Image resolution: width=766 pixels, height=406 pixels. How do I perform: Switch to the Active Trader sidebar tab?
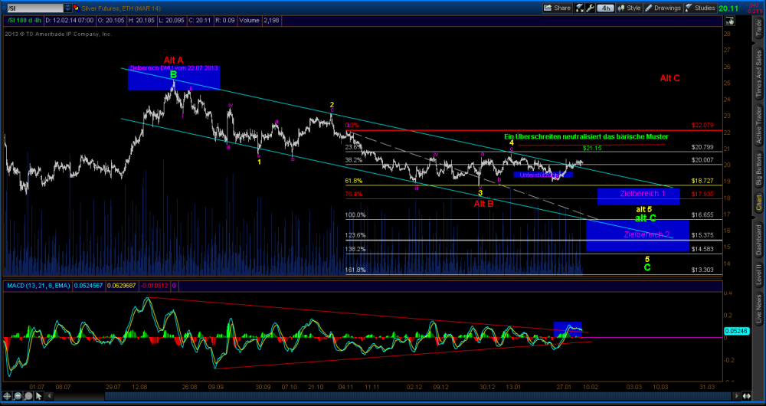pos(758,124)
